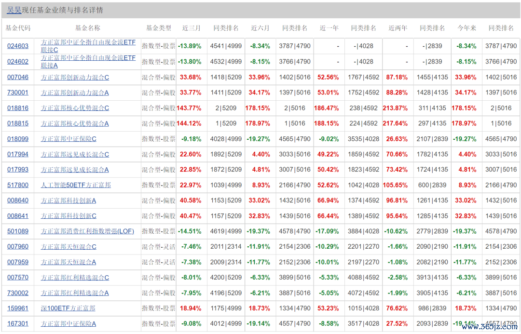Open 方正富邦中证保险C fund link
Screen dimensions: 521x334
click(x=69, y=139)
